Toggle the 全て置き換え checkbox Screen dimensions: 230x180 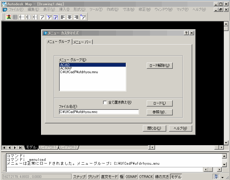click(105, 102)
